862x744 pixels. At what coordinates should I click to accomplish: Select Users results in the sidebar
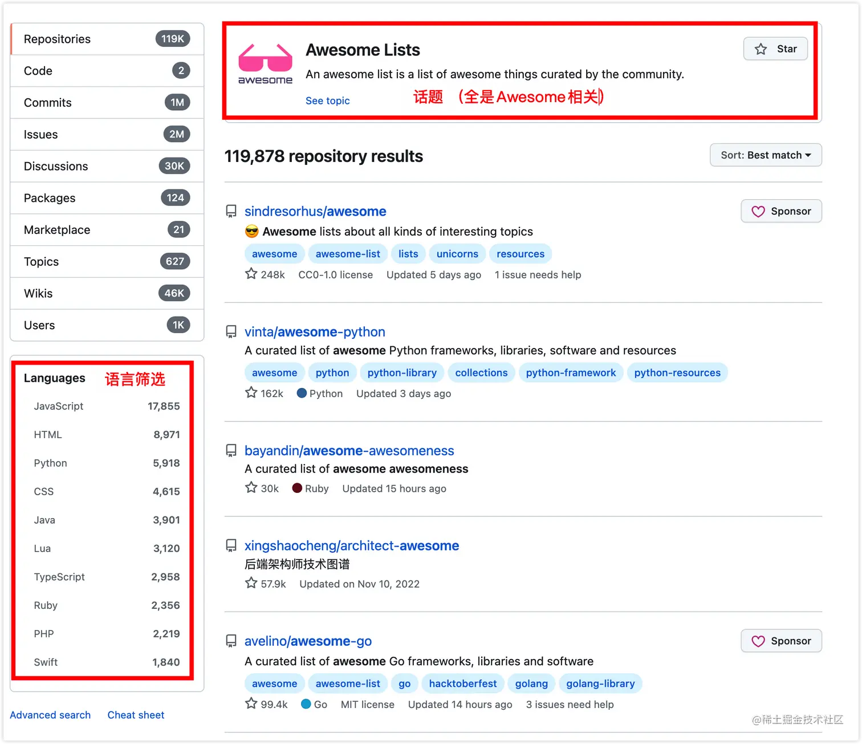pos(107,325)
